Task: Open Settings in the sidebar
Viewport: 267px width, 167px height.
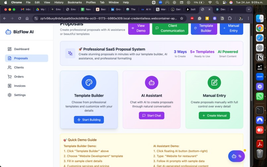Action: pyautogui.click(x=27, y=95)
